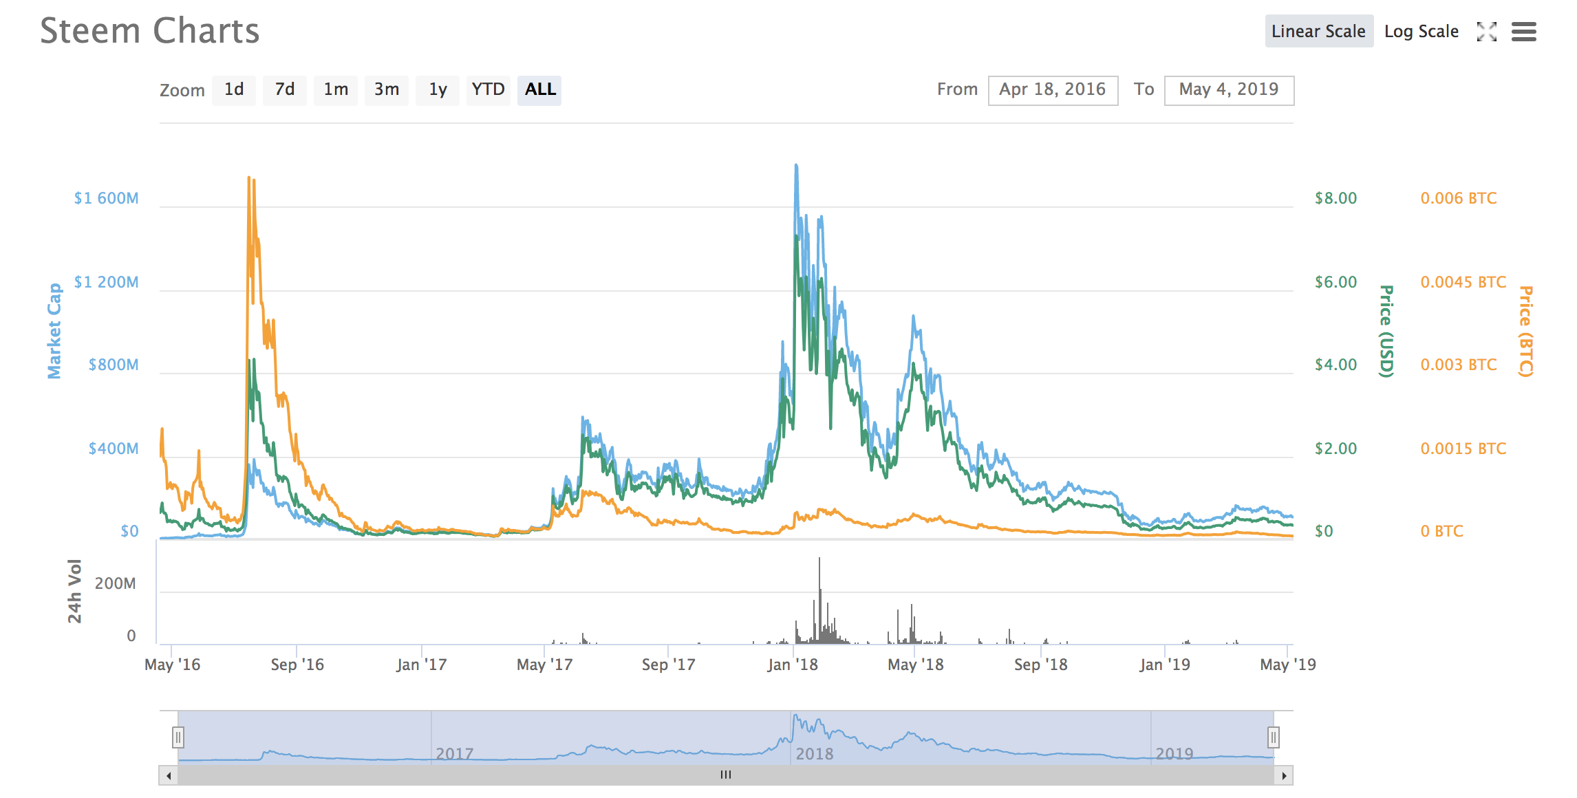The image size is (1577, 798).
Task: Click the $1 200M axis label
Action: coord(107,282)
